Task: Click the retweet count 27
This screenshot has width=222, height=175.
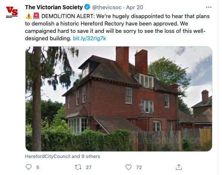Action: tap(89, 167)
